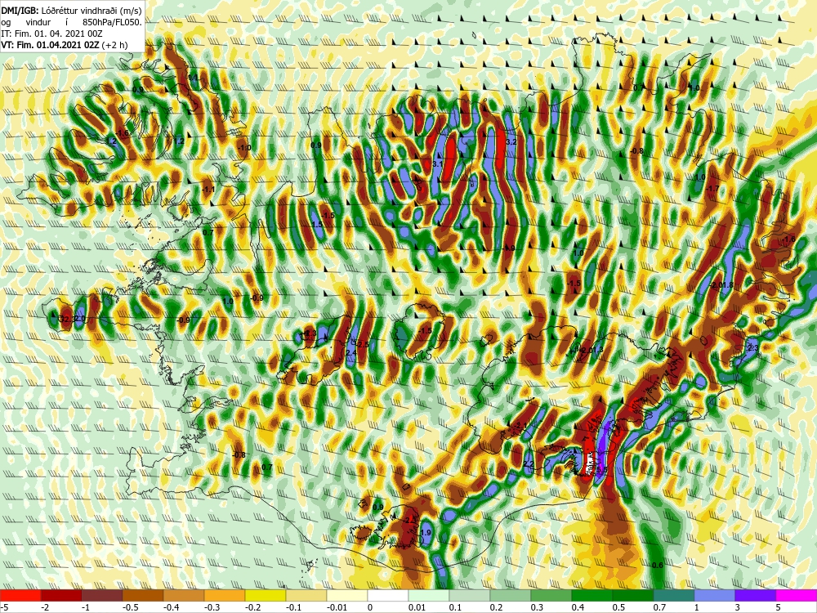Click the "DMI/IGB: Lóðréttur vindhraði (m/s)" title line
The height and width of the screenshot is (613, 817).
pos(72,9)
